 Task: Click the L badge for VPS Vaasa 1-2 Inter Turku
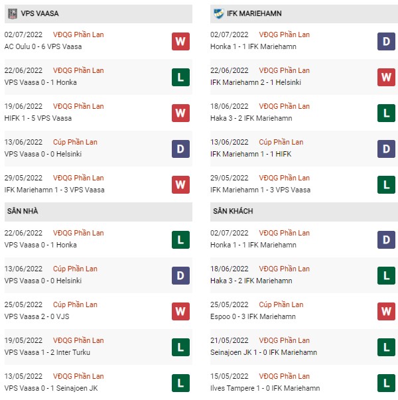(x=180, y=347)
